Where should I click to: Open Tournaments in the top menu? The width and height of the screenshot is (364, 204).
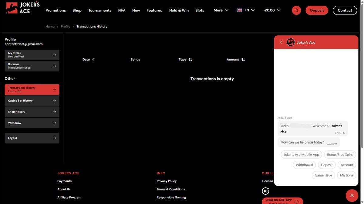[100, 10]
